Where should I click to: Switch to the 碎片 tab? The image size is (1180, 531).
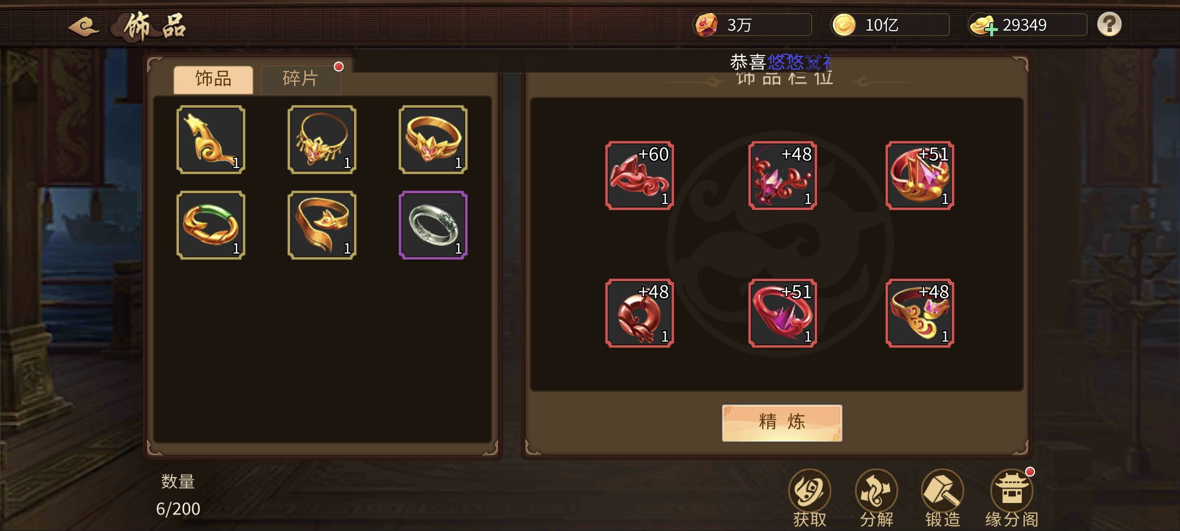coord(300,79)
